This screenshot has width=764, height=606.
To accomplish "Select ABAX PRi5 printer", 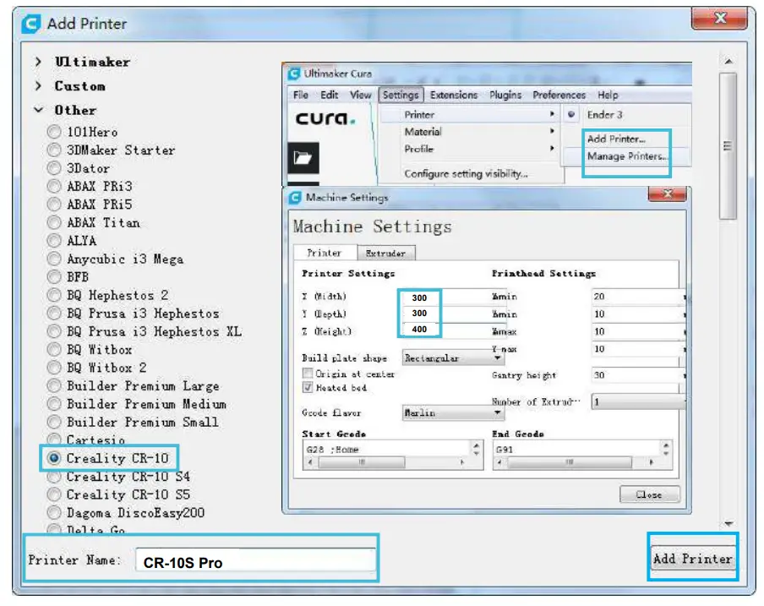I will [54, 204].
